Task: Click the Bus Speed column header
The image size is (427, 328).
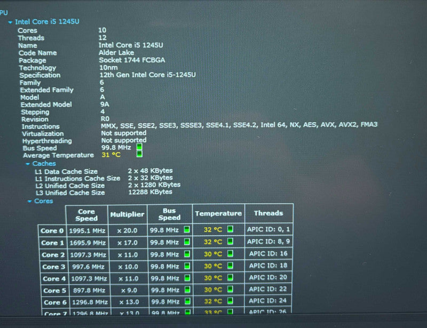Action: coord(169,214)
